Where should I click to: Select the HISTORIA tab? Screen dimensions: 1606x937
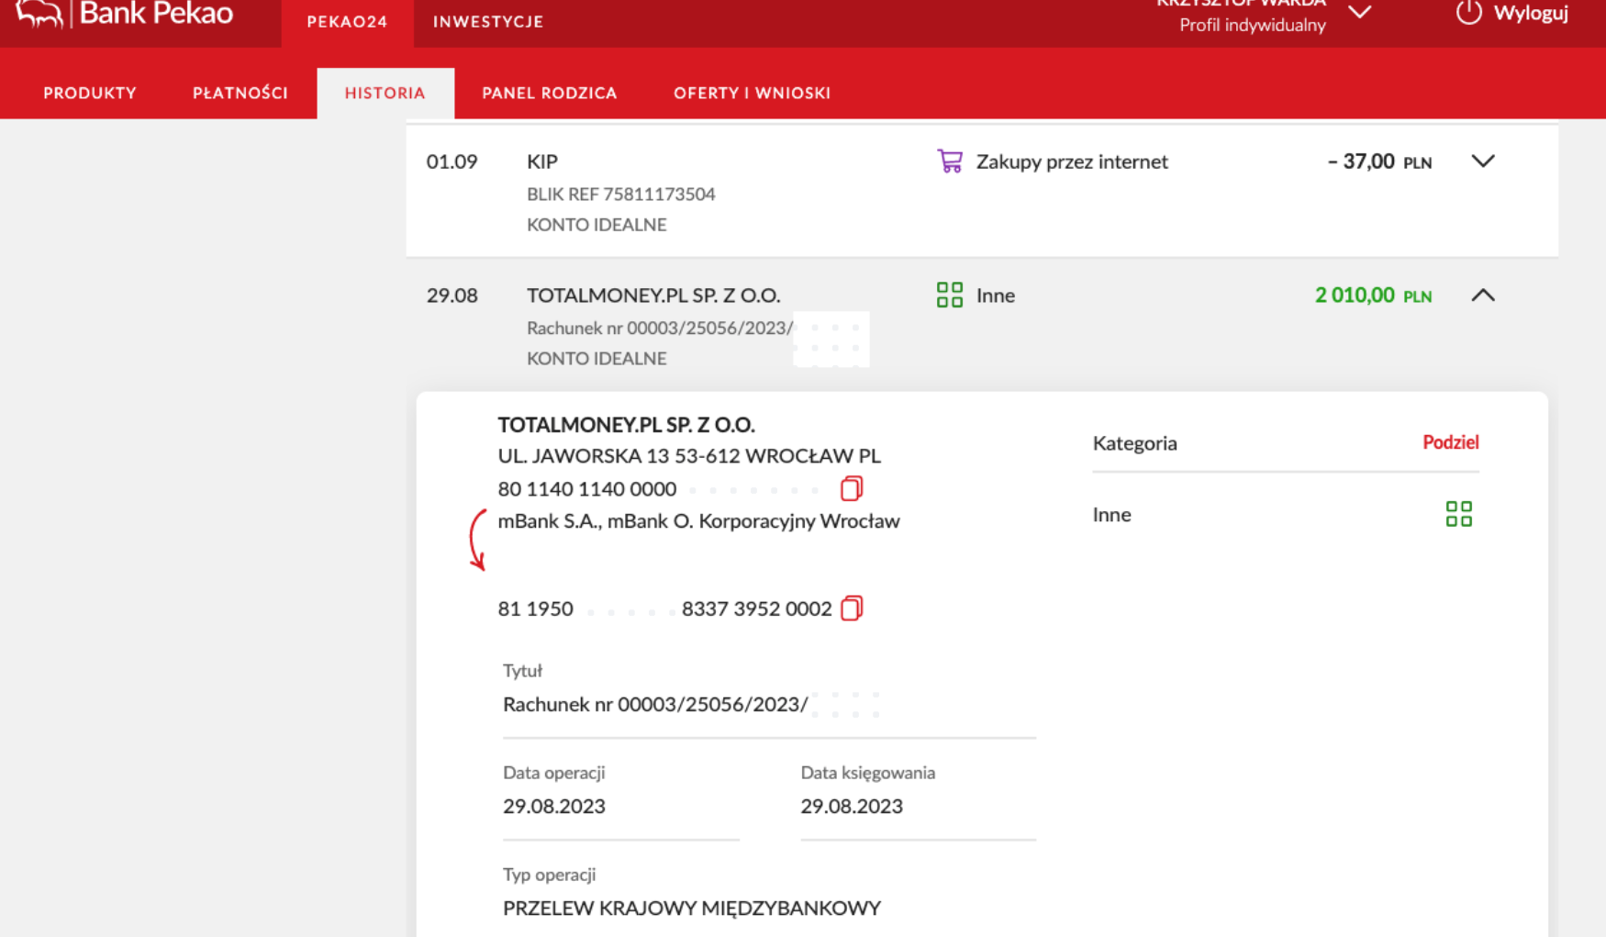(385, 93)
